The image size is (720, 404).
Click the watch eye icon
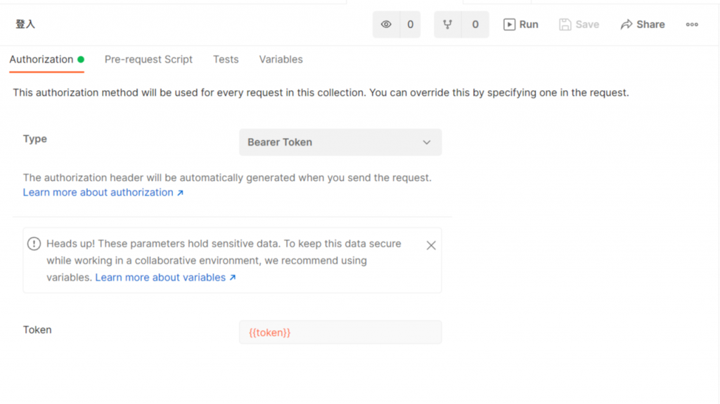(386, 25)
